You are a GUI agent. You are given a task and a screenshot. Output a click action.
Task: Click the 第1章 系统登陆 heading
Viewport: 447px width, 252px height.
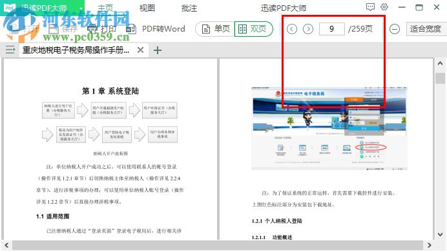pyautogui.click(x=110, y=91)
